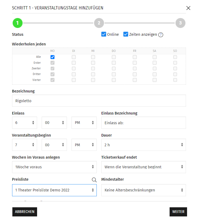Screen dimensions: 197x221
Task: Click the magnifier icon above Preisliste
Action: 94,180
